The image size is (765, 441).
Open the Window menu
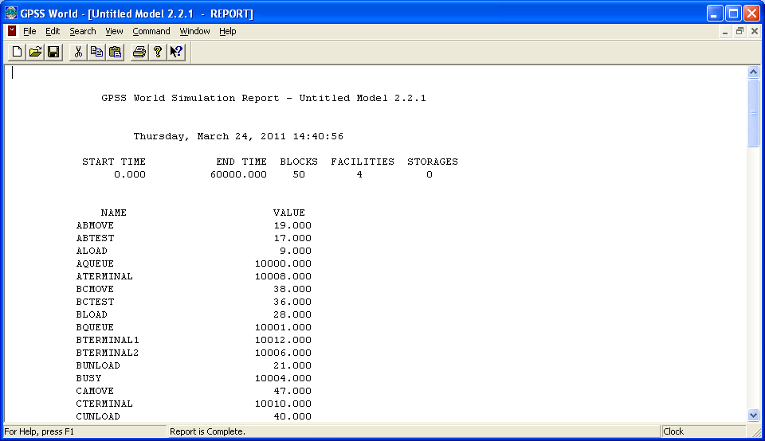[x=194, y=31]
